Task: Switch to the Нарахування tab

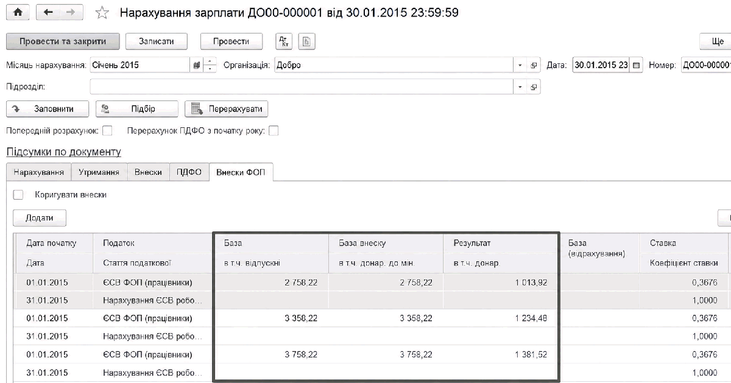Action: point(39,172)
